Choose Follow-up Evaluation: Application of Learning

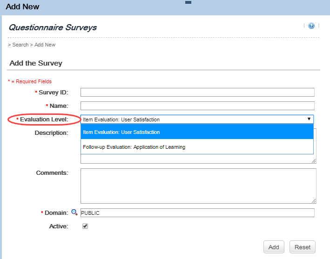pos(197,147)
